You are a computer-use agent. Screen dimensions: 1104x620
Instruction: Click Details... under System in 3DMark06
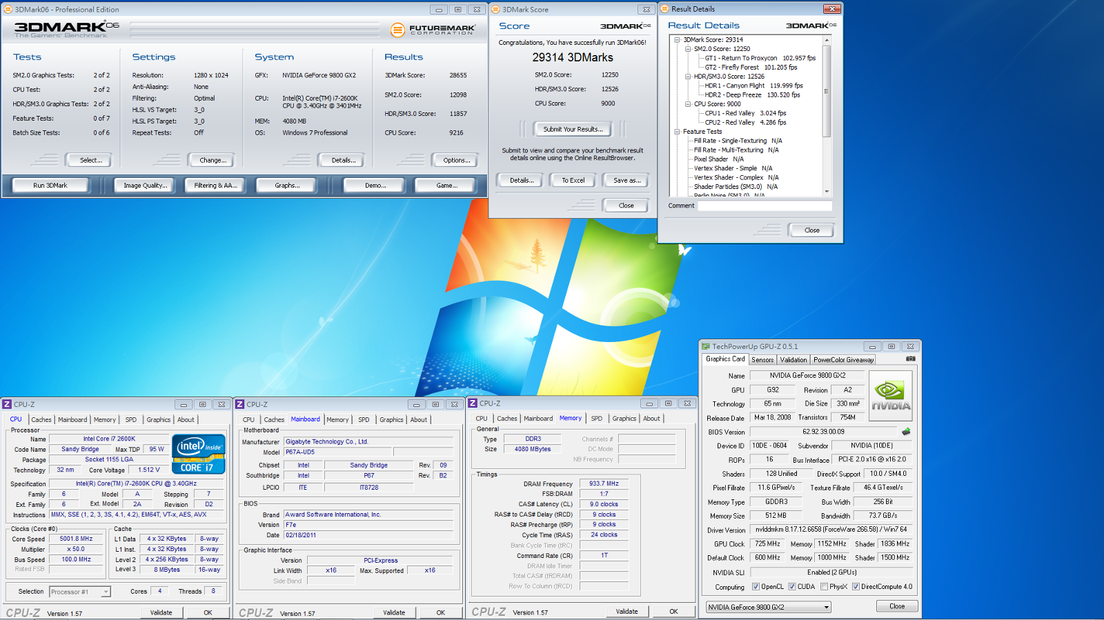click(x=344, y=160)
